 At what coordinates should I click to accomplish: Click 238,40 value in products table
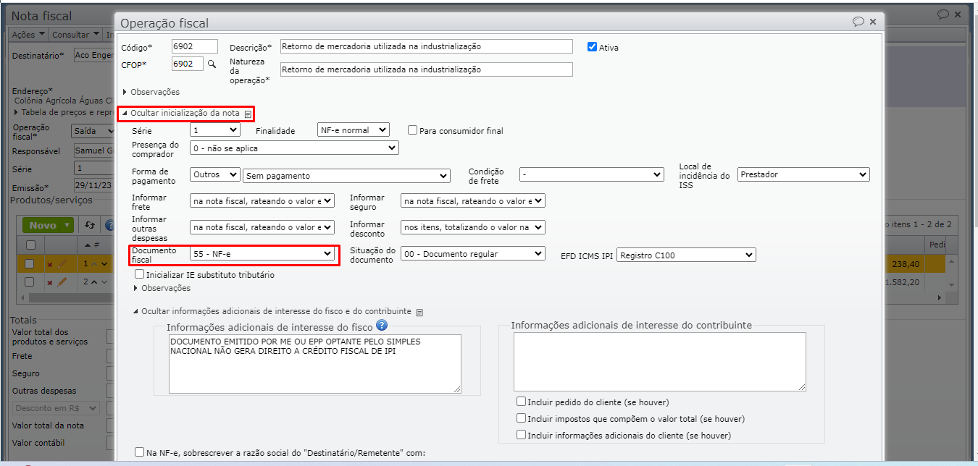coord(905,264)
